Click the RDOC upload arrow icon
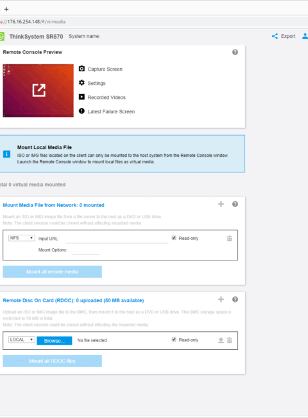This screenshot has width=308, height=418. click(x=221, y=340)
